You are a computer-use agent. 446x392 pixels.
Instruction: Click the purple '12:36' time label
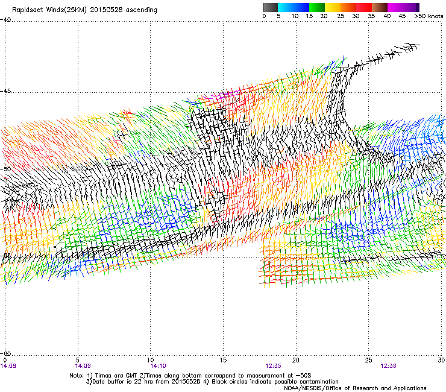[x=388, y=366]
